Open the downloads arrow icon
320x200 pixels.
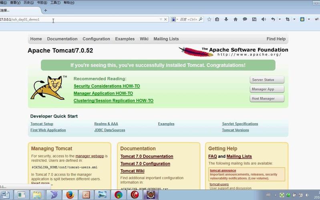click(x=226, y=19)
